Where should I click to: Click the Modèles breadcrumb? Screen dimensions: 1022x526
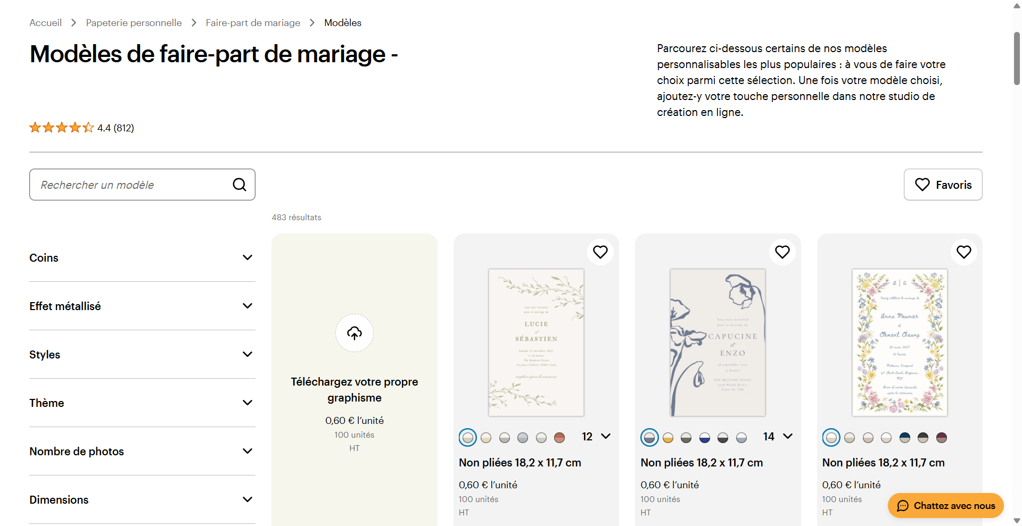click(343, 23)
